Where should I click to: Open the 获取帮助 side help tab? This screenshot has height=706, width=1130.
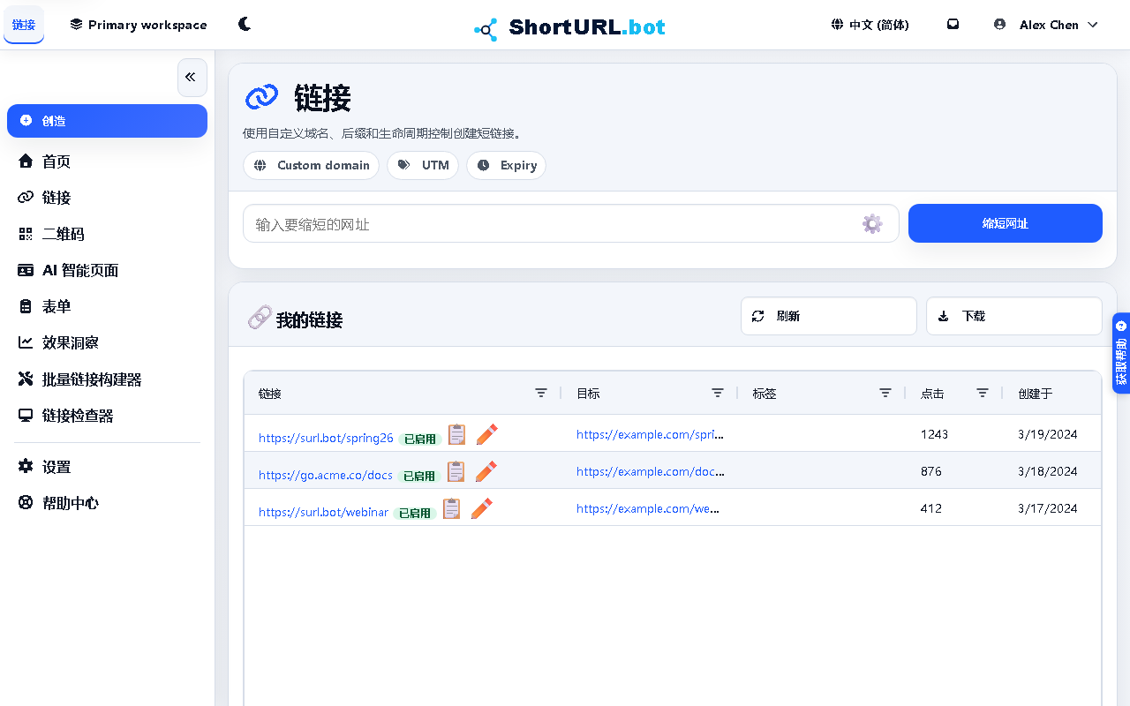(1121, 353)
